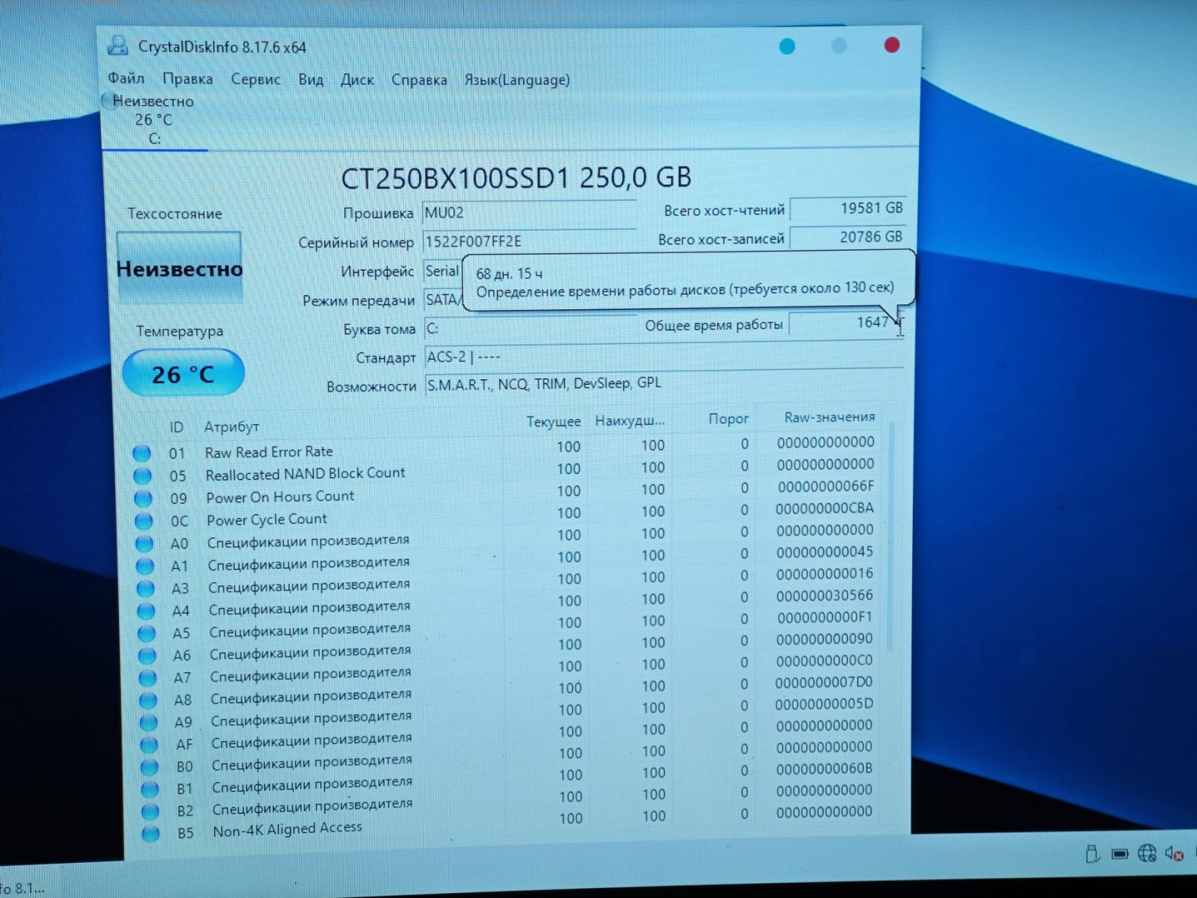Click the Порог column header
This screenshot has height=898, width=1197.
[x=728, y=418]
